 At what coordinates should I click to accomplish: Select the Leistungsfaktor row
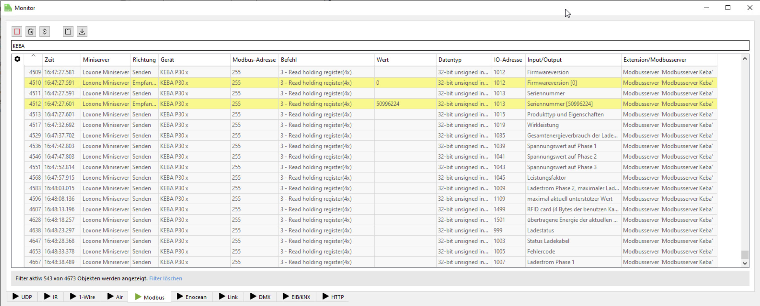[371, 177]
